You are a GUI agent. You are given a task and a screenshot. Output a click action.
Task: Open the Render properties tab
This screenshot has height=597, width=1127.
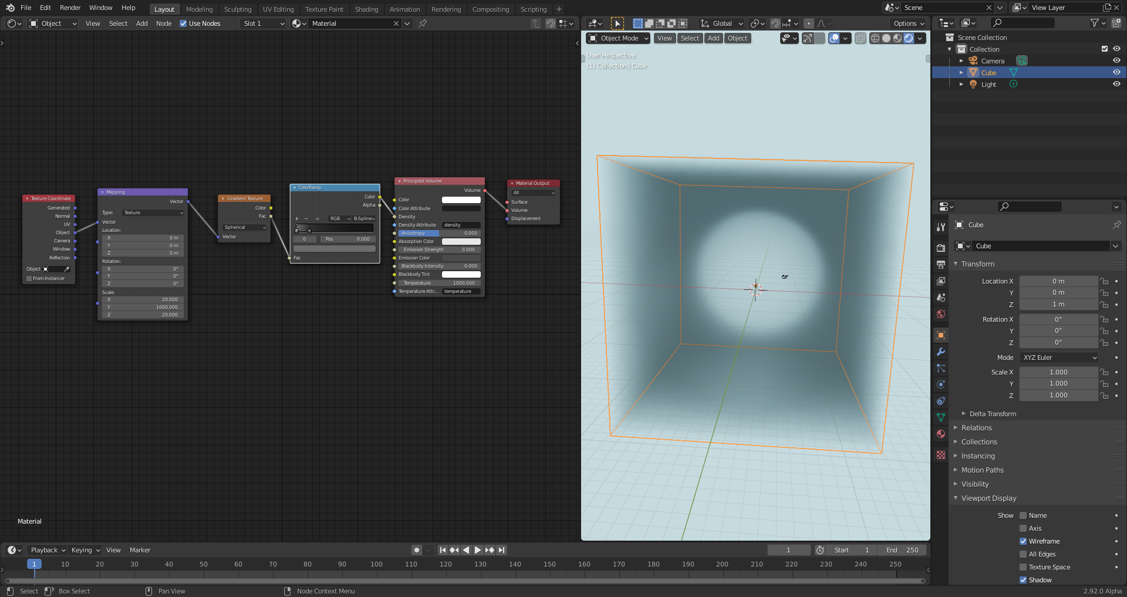[941, 247]
